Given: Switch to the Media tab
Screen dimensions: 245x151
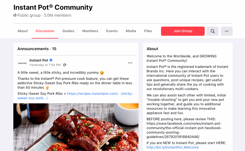Looking at the screenshot, I should [x=131, y=31].
